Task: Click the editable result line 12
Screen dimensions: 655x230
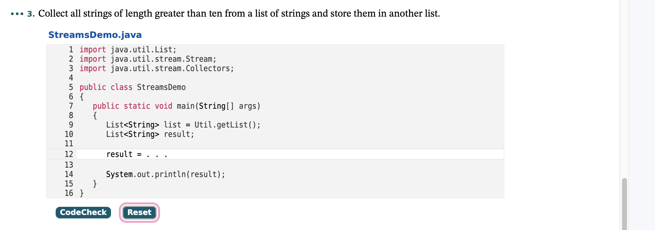Action: [x=290, y=154]
